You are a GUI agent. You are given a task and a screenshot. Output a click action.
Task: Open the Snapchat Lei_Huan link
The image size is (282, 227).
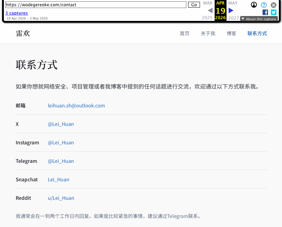coord(58,180)
